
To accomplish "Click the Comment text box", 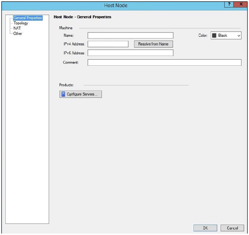I will pos(164,63).
